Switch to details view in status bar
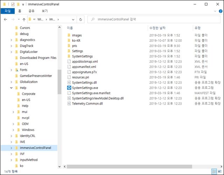The height and width of the screenshot is (175, 224). pos(214,172)
